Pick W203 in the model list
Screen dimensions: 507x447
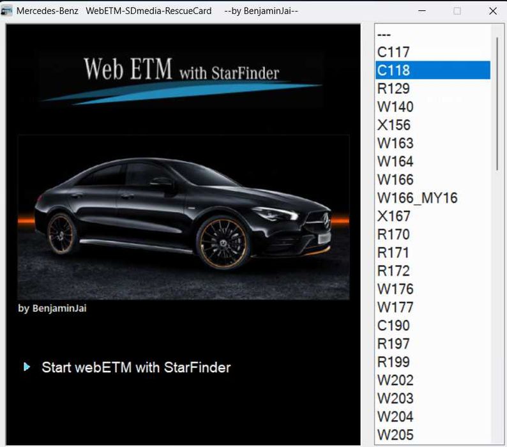[433, 398]
